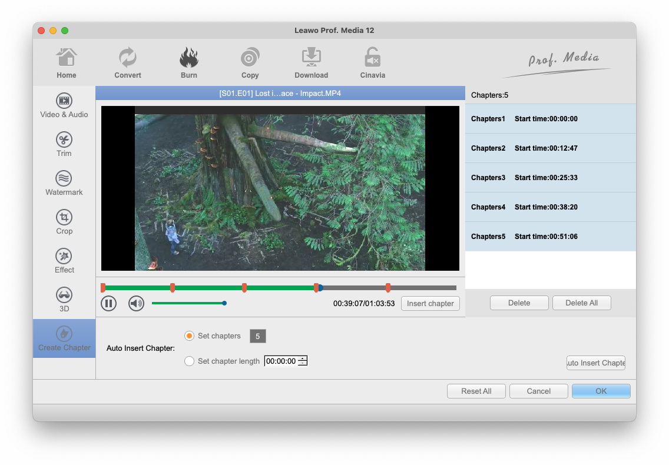Click the Delete All chapters button
This screenshot has height=465, width=669.
[x=581, y=303]
